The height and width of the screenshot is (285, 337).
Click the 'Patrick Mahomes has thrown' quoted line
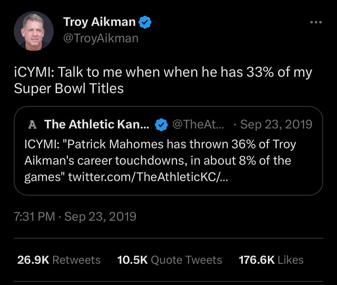pyautogui.click(x=160, y=144)
